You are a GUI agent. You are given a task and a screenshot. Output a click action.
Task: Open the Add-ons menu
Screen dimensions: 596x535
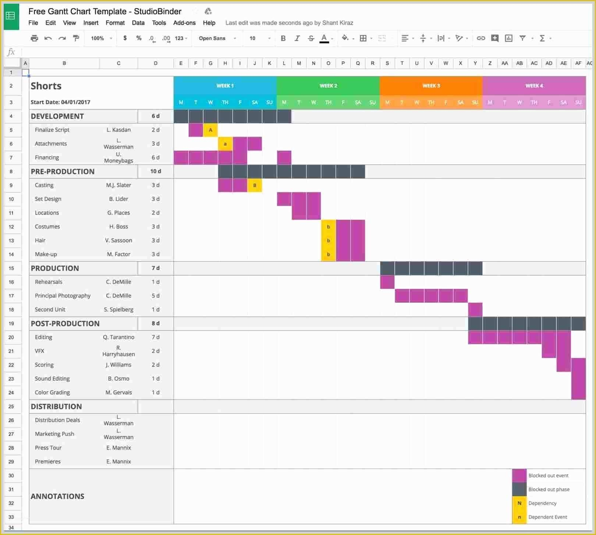184,23
